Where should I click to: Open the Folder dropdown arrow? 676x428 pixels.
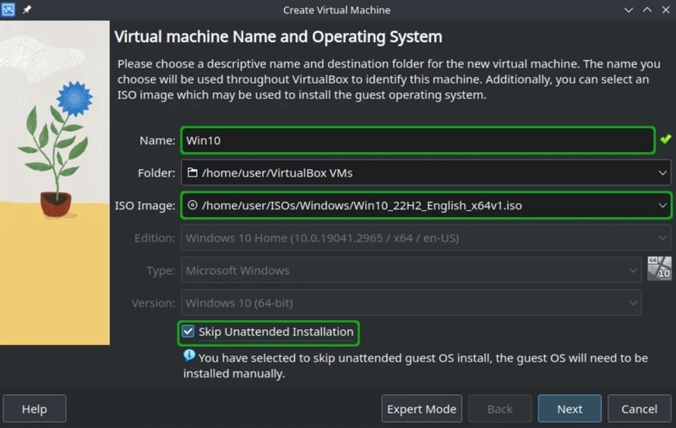(x=662, y=173)
